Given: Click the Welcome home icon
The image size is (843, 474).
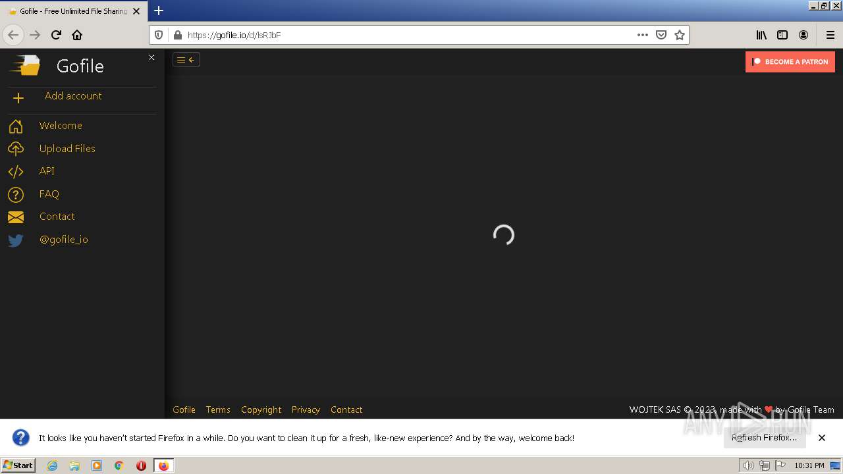Looking at the screenshot, I should (x=16, y=126).
